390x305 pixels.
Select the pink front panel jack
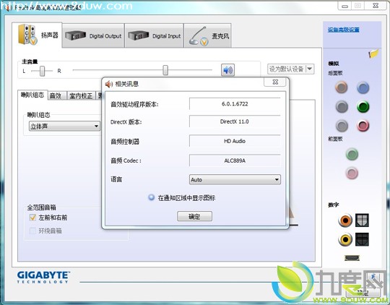click(352, 173)
